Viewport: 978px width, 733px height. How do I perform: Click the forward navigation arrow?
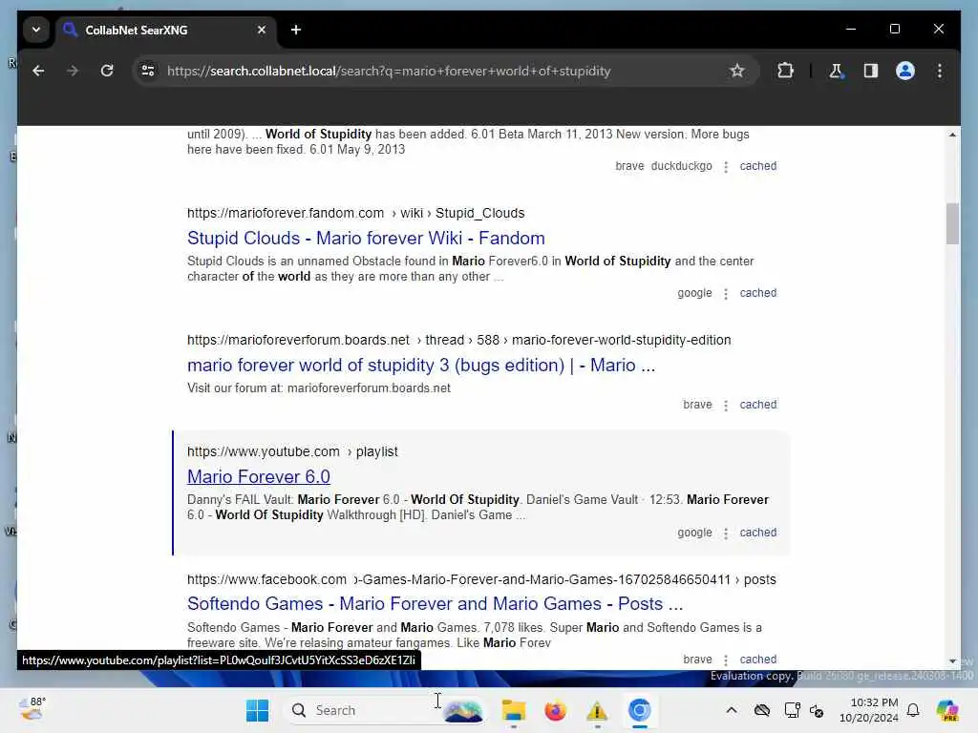pos(73,71)
